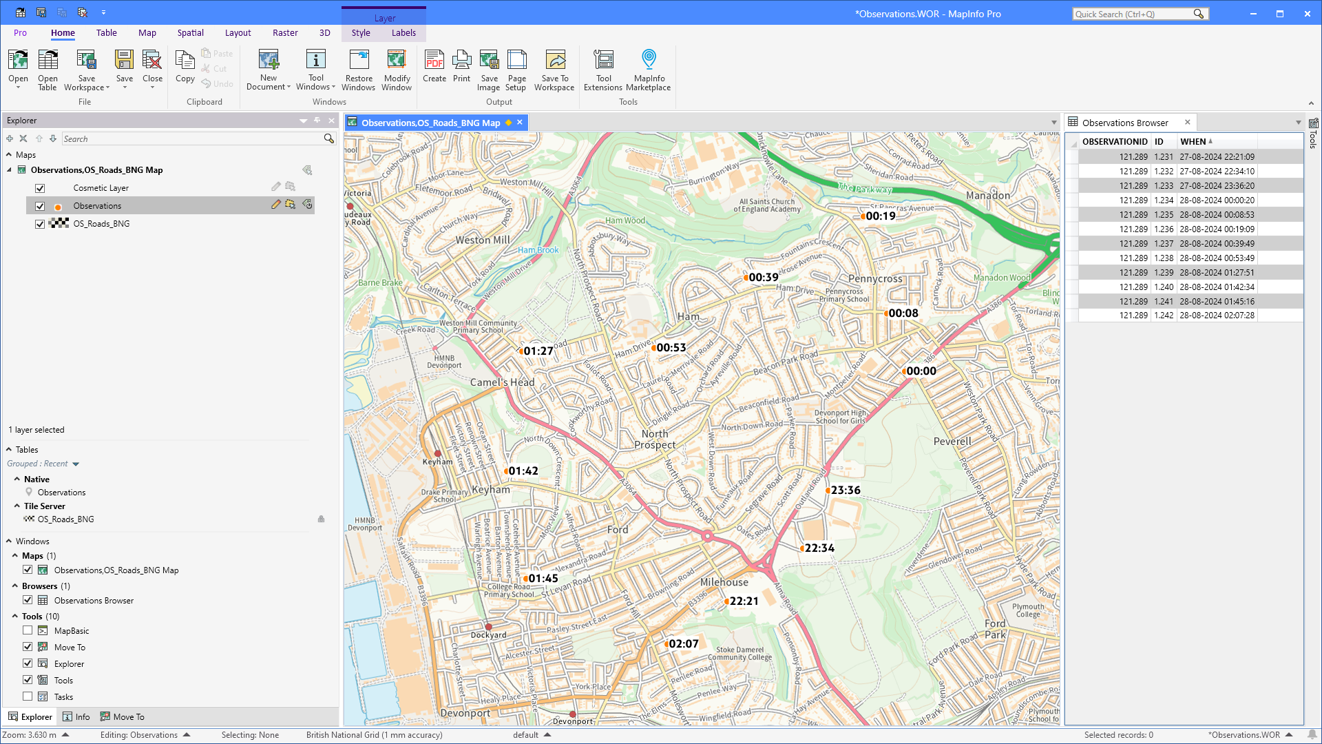Image resolution: width=1322 pixels, height=744 pixels.
Task: Enable the MapBasic tool window checkbox
Action: (28, 630)
